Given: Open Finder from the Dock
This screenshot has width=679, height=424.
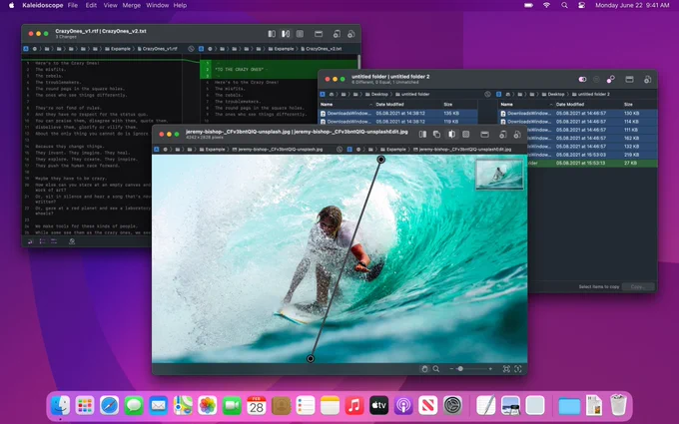Looking at the screenshot, I should 60,406.
